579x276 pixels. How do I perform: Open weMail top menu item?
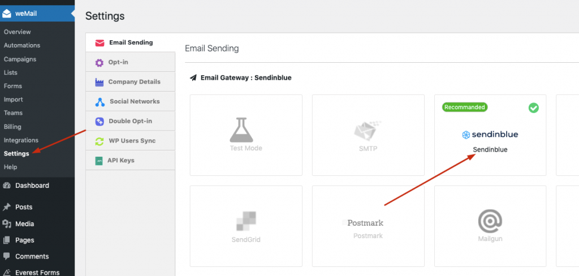click(x=37, y=14)
